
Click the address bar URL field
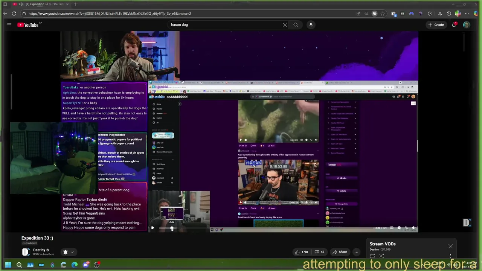click(x=188, y=14)
